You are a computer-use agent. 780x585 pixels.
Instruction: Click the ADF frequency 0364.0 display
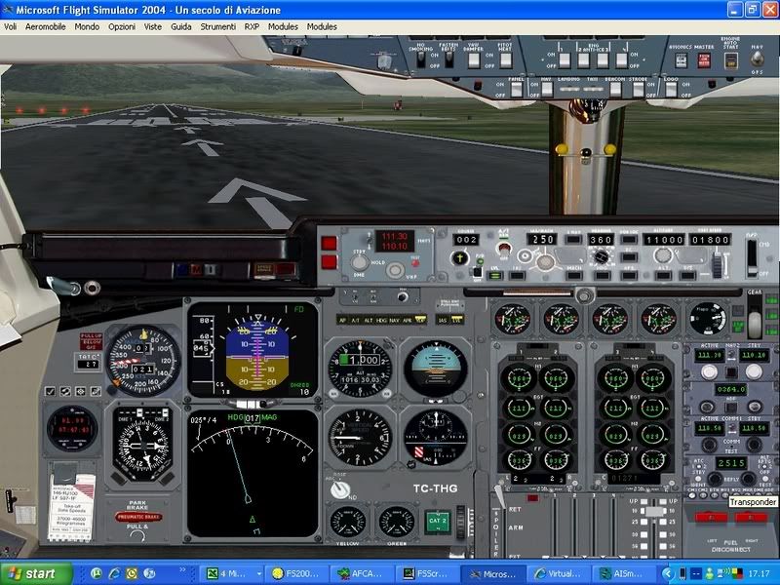coord(730,389)
